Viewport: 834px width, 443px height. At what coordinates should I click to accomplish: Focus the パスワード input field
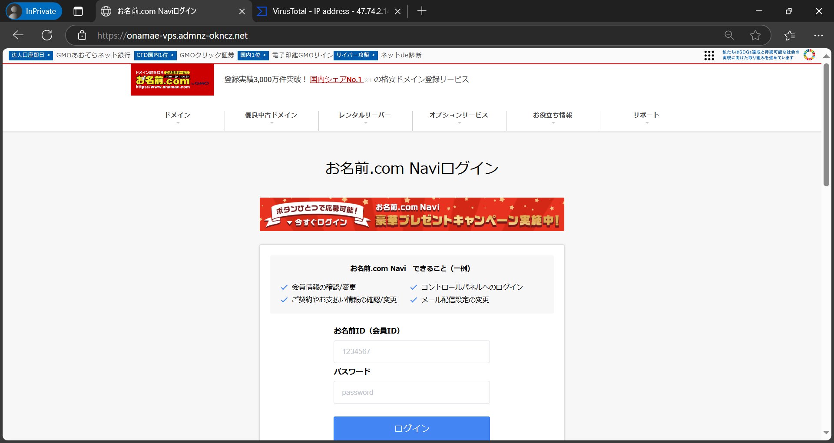pyautogui.click(x=412, y=393)
